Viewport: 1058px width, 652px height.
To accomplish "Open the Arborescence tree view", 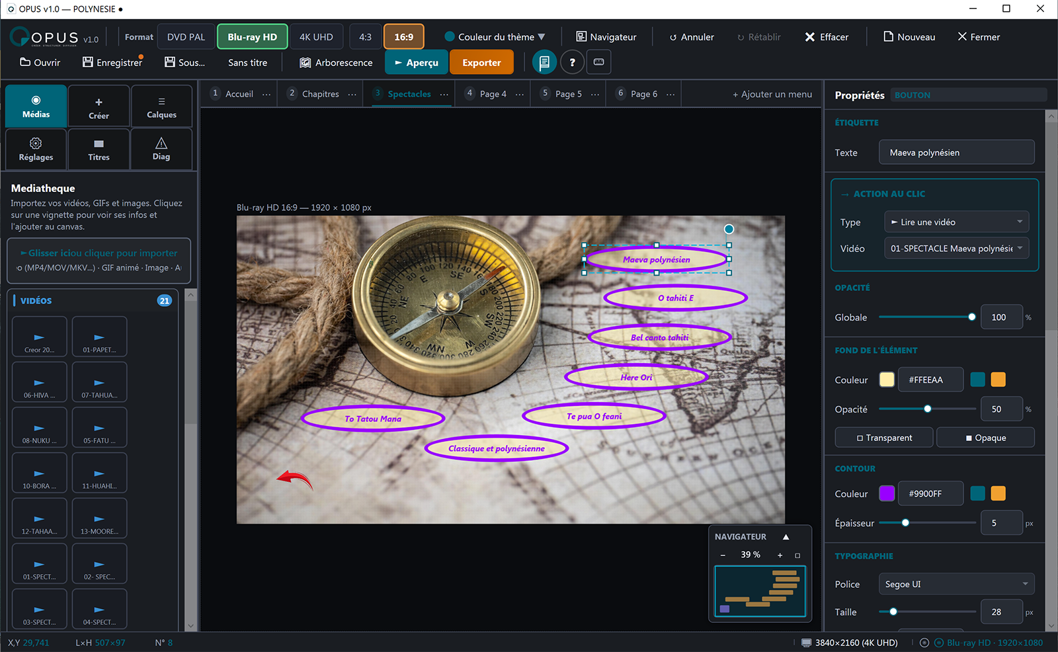I will point(336,62).
